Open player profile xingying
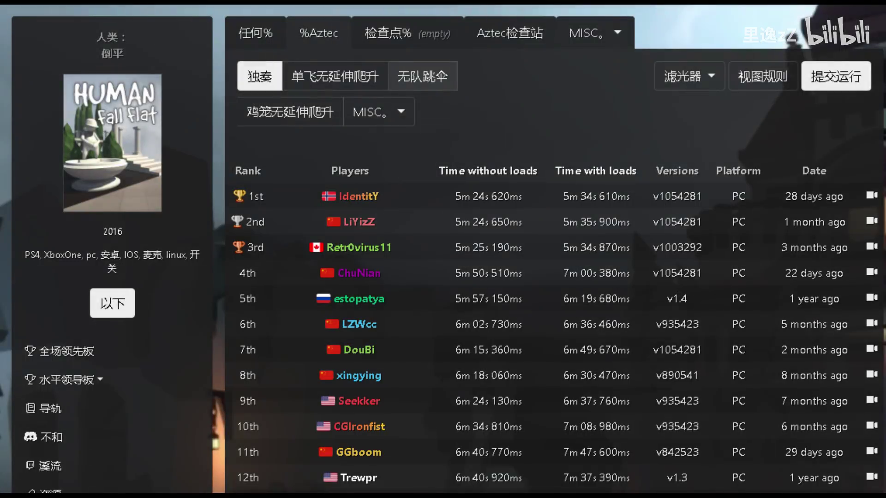 [x=359, y=375]
